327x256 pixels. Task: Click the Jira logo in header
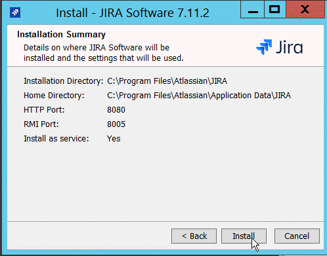280,47
